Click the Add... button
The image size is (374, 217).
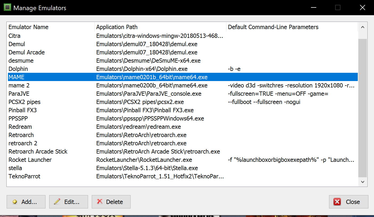(26, 202)
